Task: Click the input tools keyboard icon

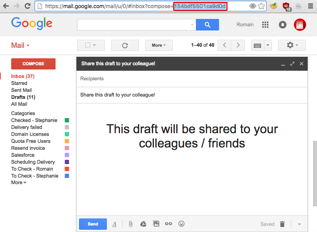Action: 257,45
